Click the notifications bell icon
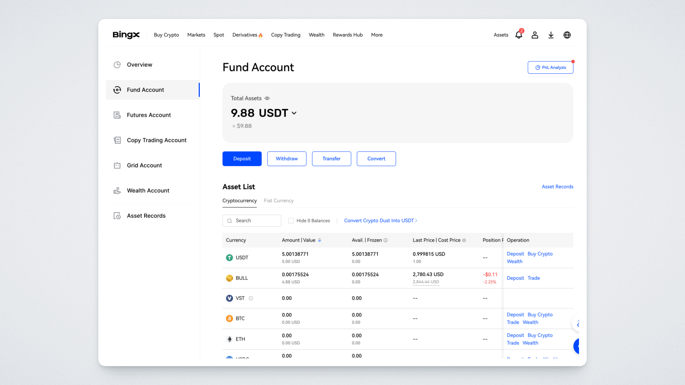 [x=518, y=35]
